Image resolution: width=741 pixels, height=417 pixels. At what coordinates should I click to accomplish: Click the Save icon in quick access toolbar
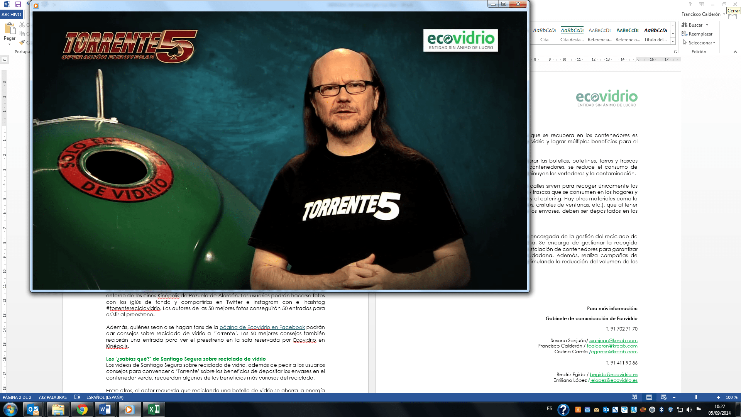18,4
